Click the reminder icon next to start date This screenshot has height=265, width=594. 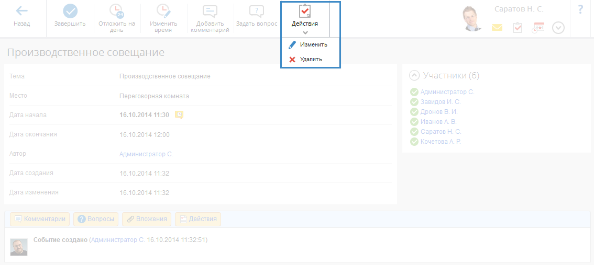tap(179, 114)
